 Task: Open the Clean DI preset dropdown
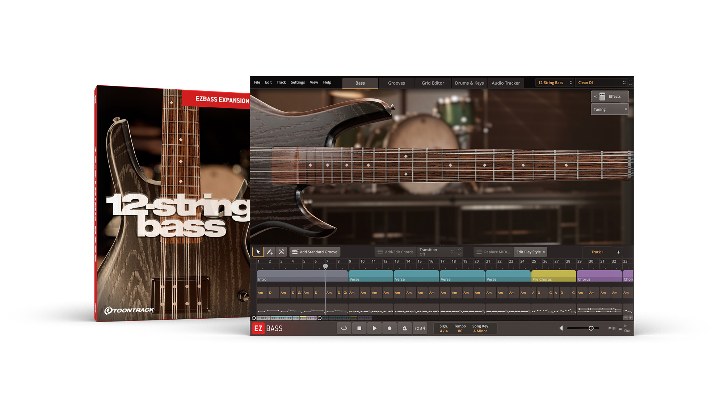pos(602,83)
